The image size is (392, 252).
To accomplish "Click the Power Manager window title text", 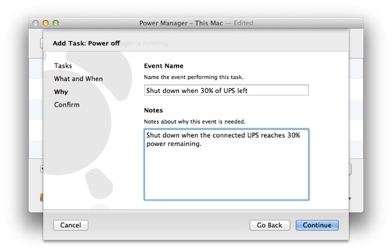I will pyautogui.click(x=196, y=23).
